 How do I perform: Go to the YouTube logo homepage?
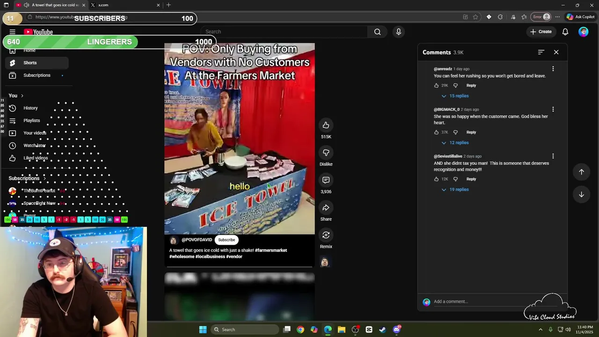38,32
